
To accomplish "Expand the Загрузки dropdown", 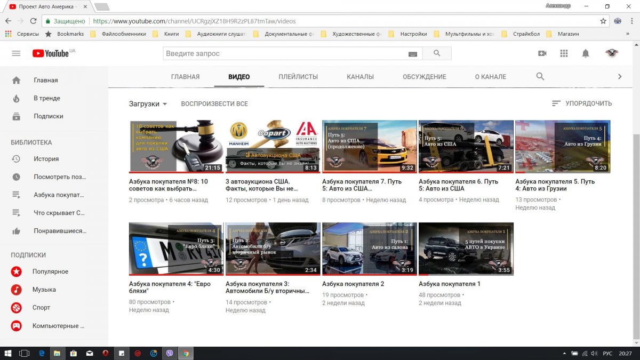I will point(148,104).
